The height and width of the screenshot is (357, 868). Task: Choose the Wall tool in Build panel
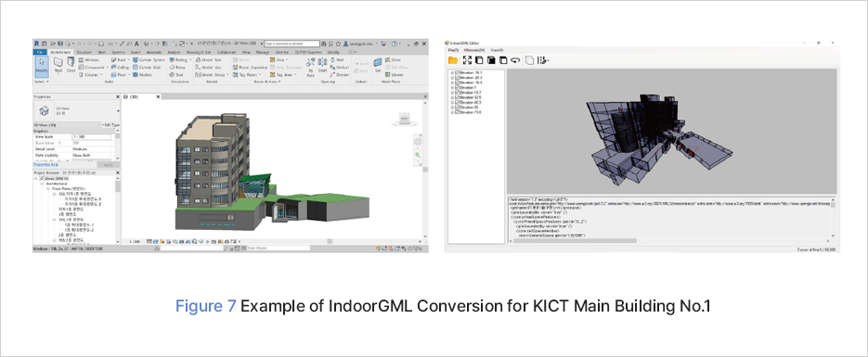pos(58,65)
